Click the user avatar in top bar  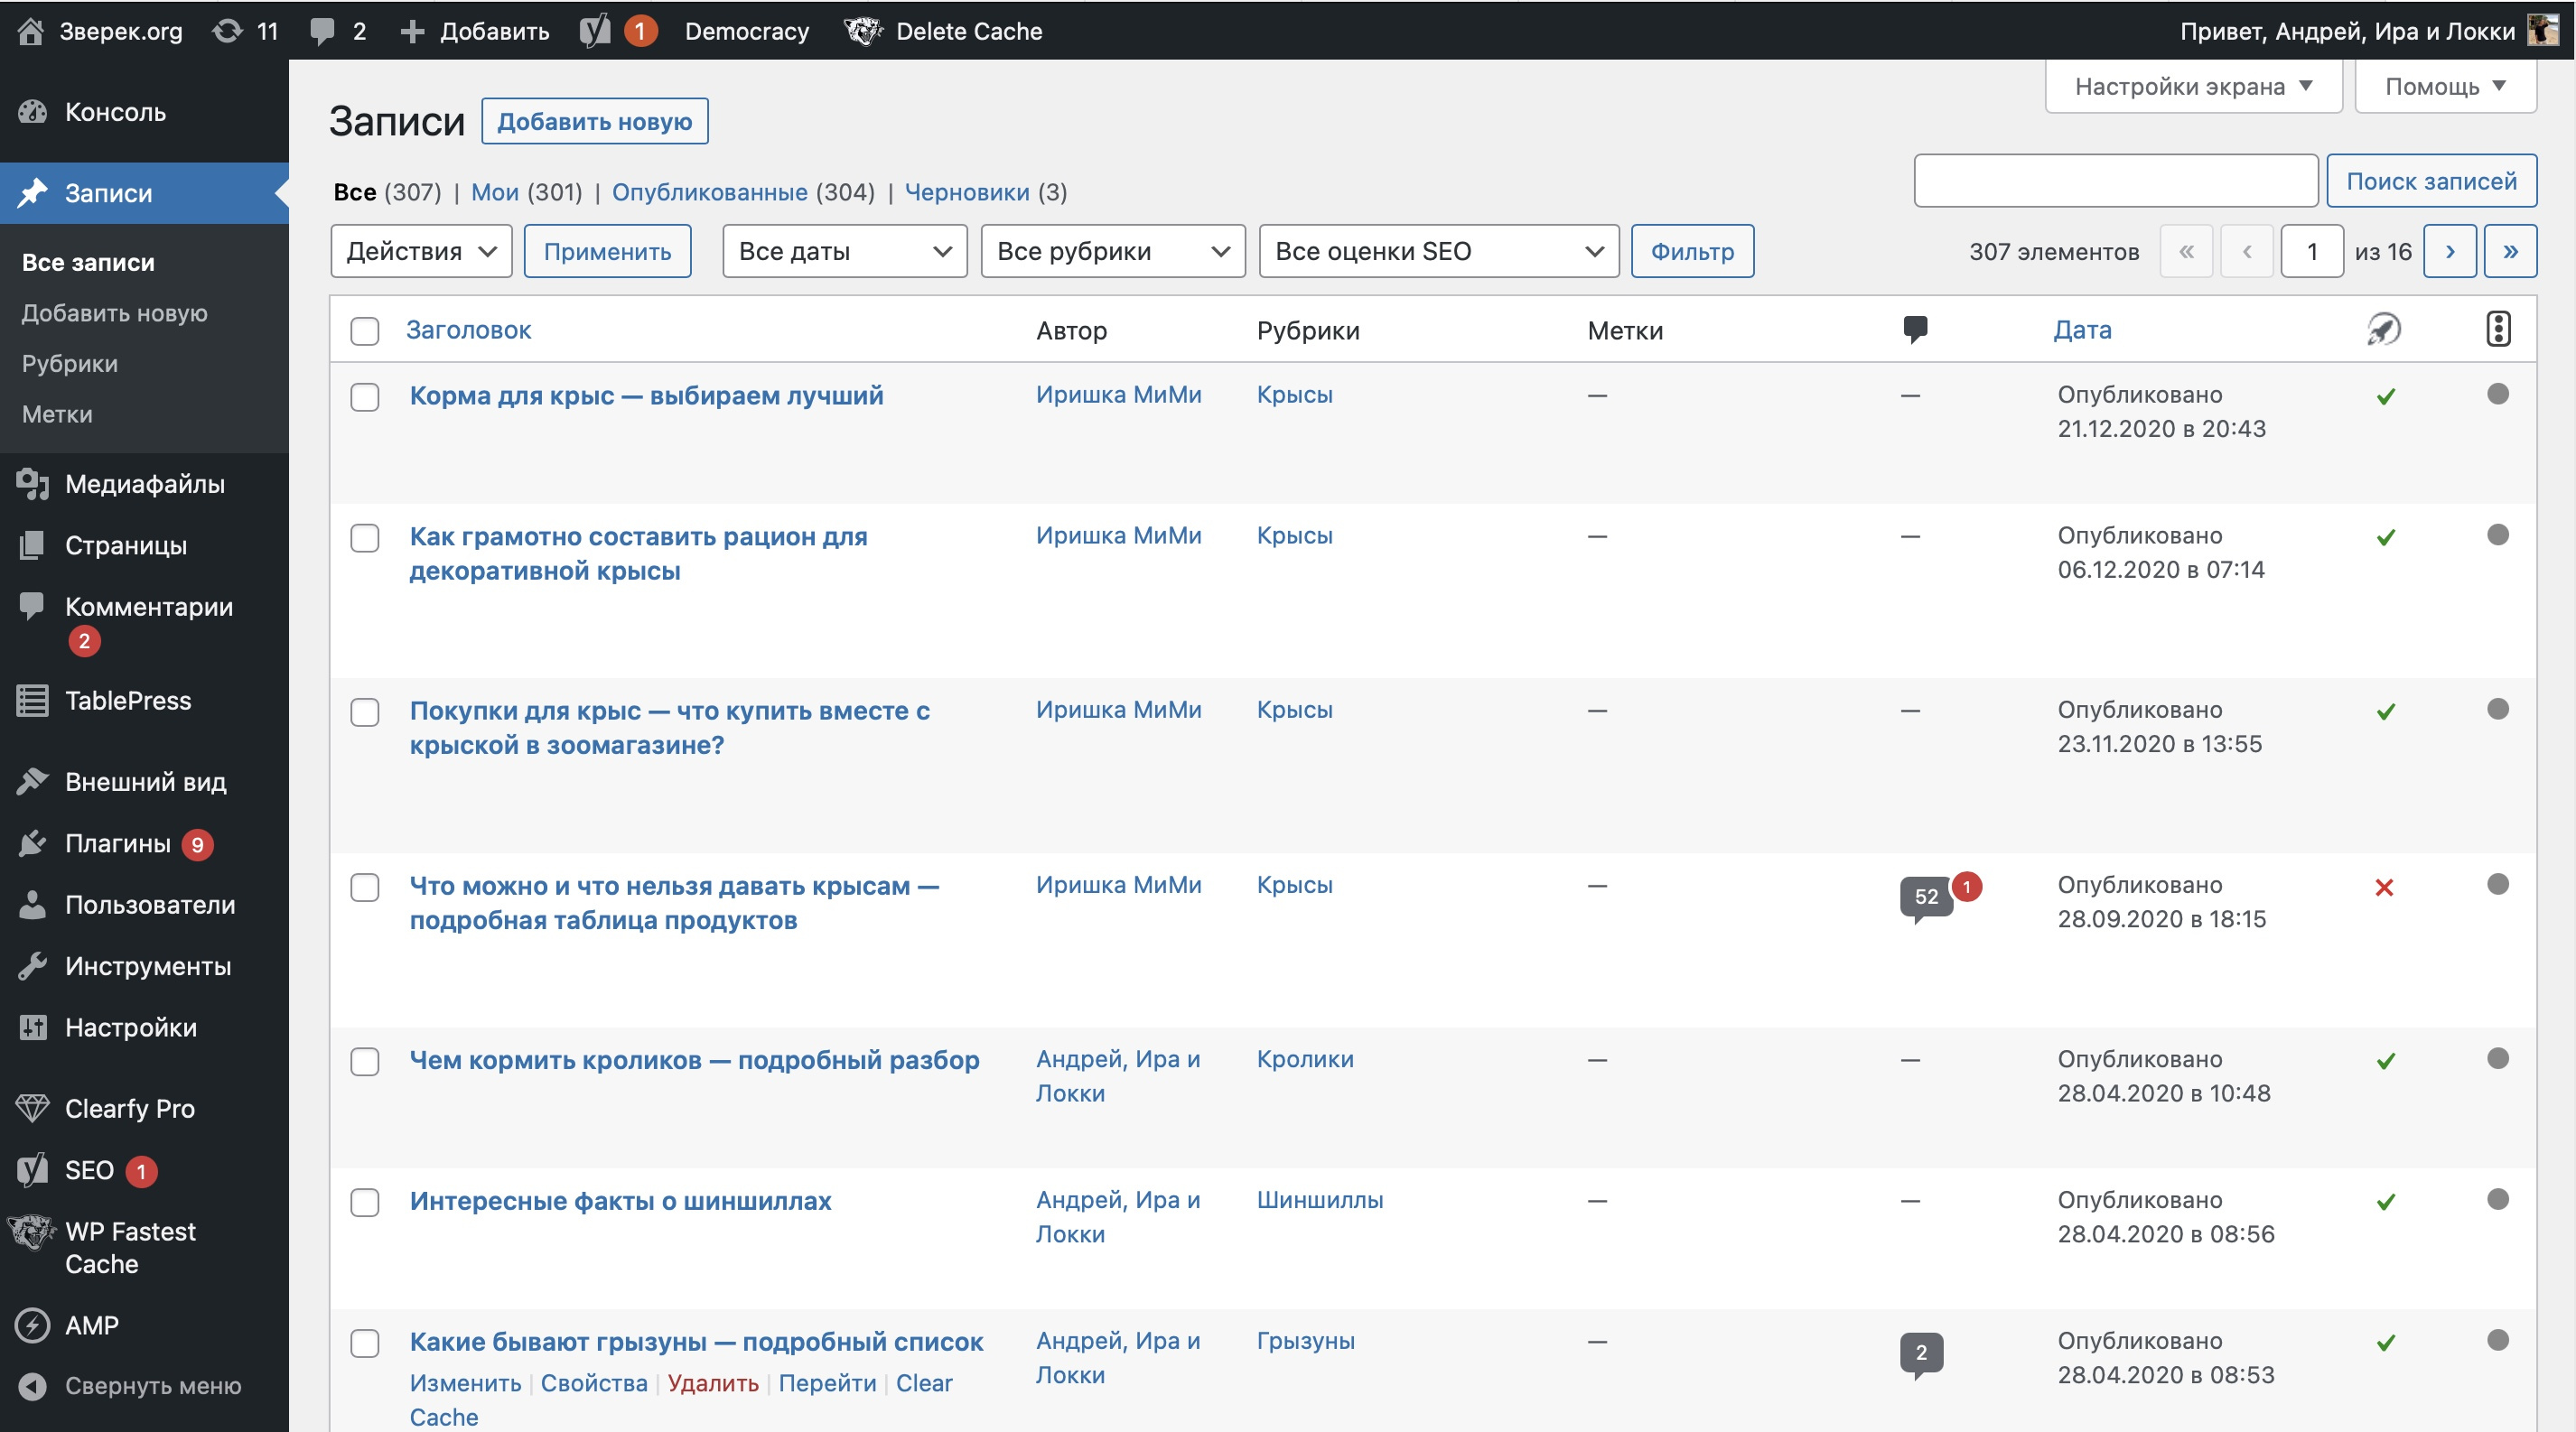pyautogui.click(x=2543, y=30)
